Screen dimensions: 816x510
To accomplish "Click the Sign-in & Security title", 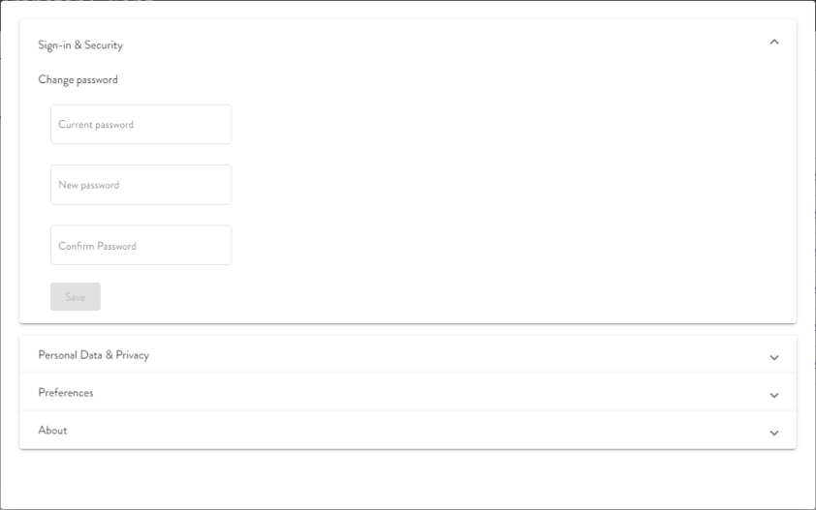I will (80, 45).
